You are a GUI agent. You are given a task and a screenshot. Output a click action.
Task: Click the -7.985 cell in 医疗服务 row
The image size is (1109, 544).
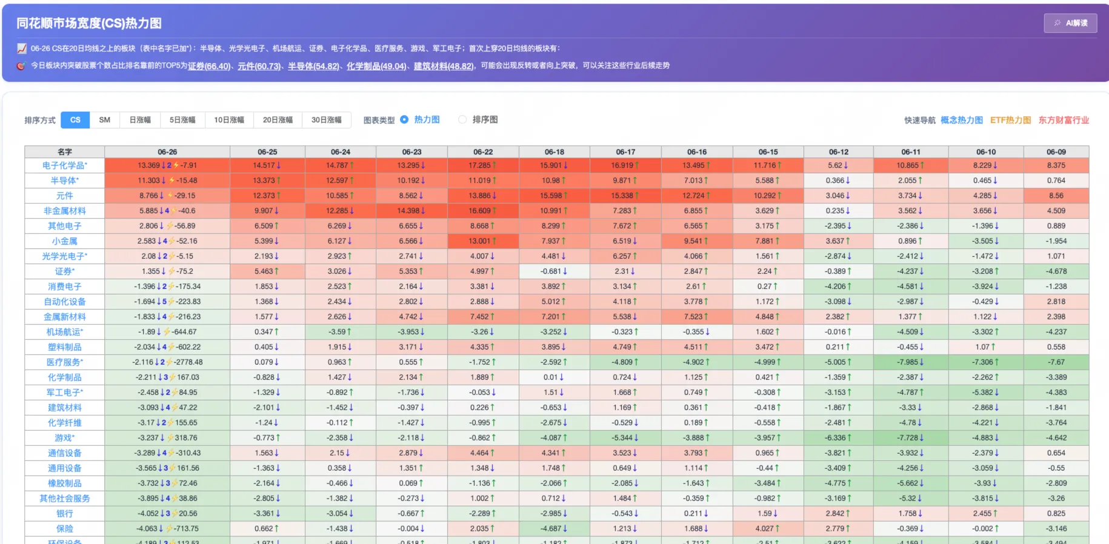[x=911, y=362]
